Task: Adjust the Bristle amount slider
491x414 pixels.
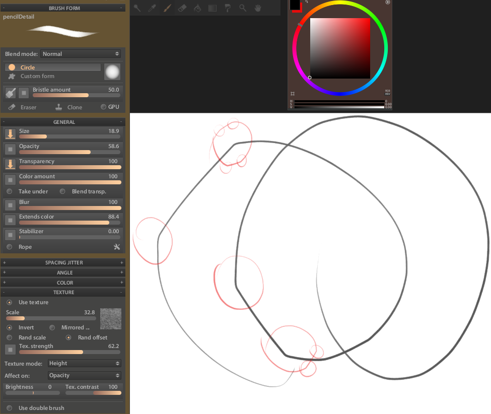Action: click(x=76, y=95)
